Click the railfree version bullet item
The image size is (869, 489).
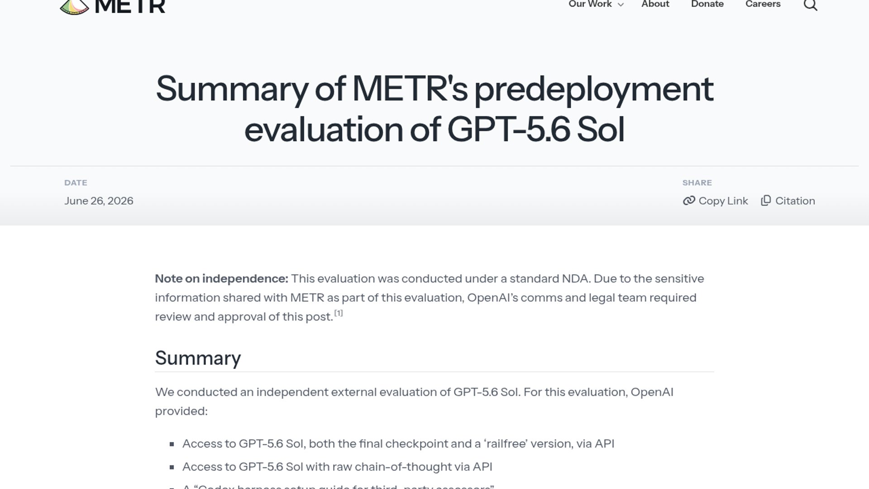[398, 443]
